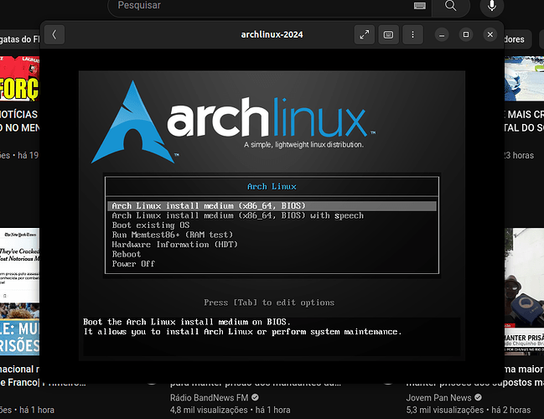Image resolution: width=544 pixels, height=419 pixels.
Task: Click 'Boot the Arch Linux install medium on BIOS.' line
Action: (x=187, y=322)
